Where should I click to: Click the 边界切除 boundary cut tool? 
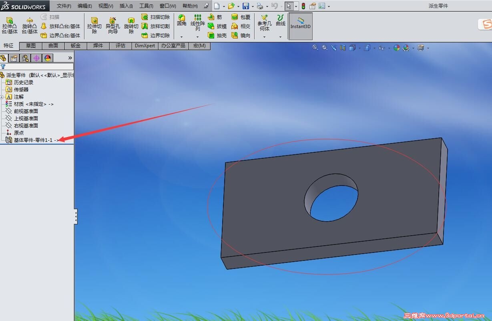[x=156, y=35]
